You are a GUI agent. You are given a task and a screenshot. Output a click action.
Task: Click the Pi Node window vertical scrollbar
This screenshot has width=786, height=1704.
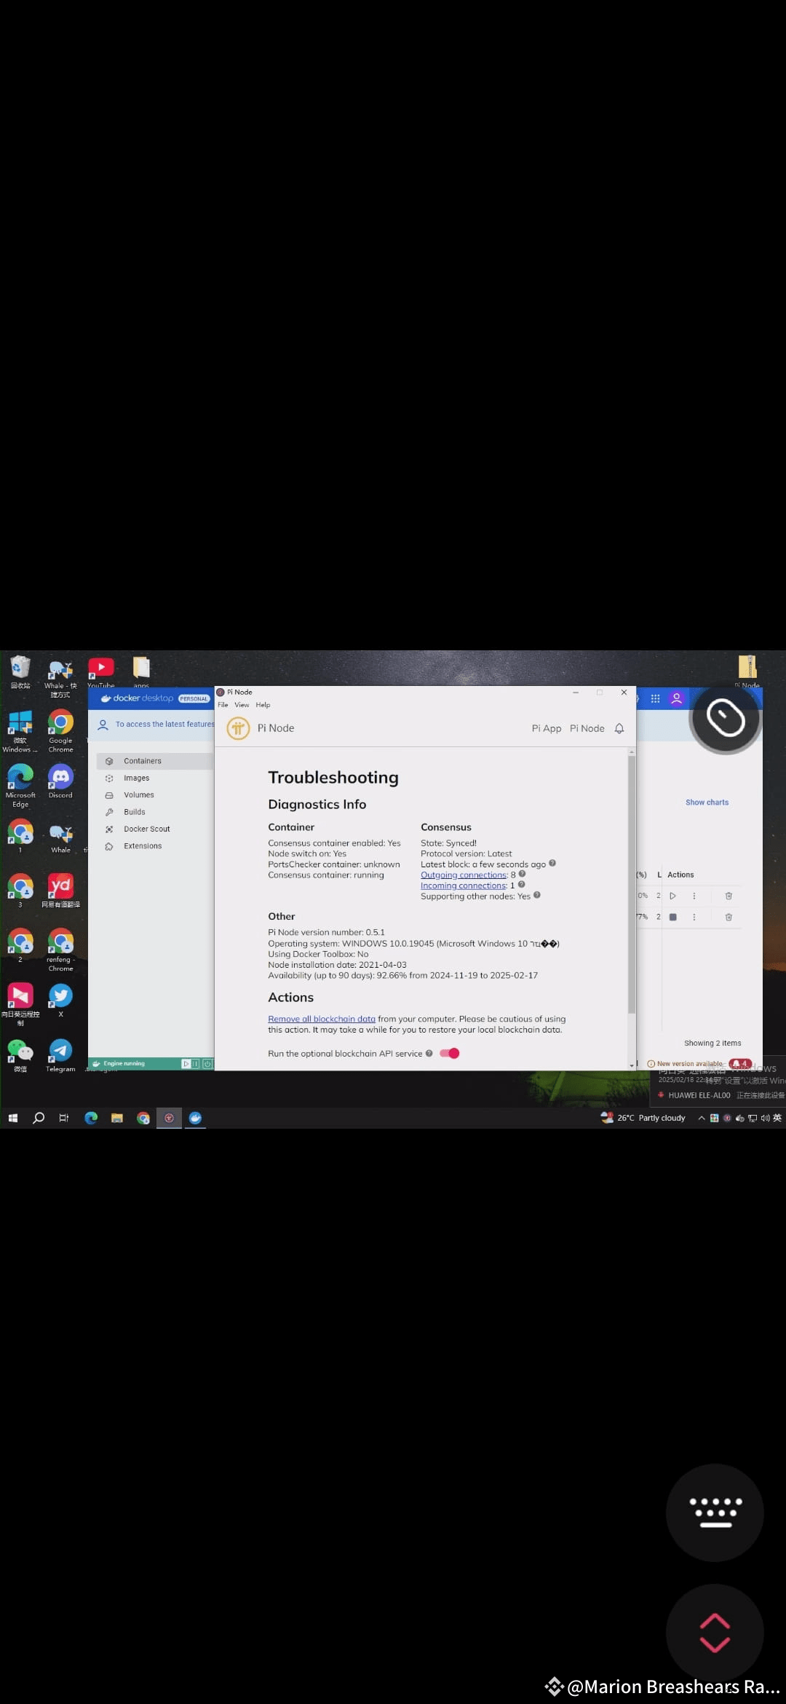[632, 881]
